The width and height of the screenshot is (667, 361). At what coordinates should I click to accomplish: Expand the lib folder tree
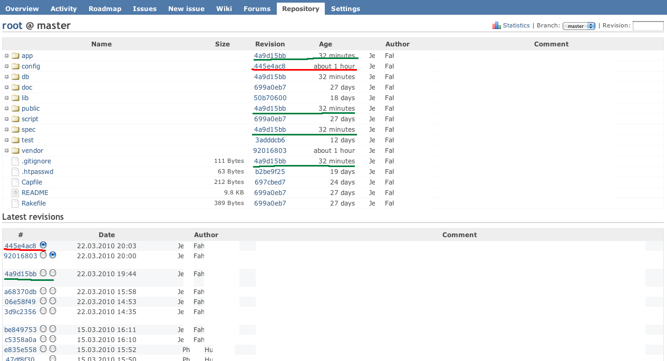tap(7, 98)
